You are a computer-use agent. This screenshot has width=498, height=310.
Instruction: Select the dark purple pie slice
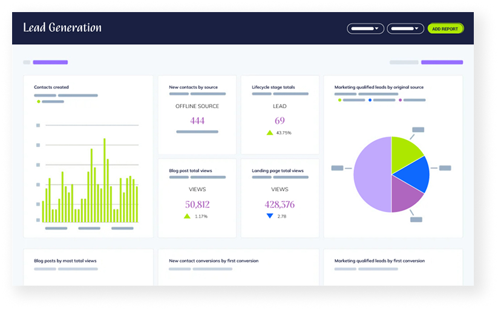(x=404, y=194)
